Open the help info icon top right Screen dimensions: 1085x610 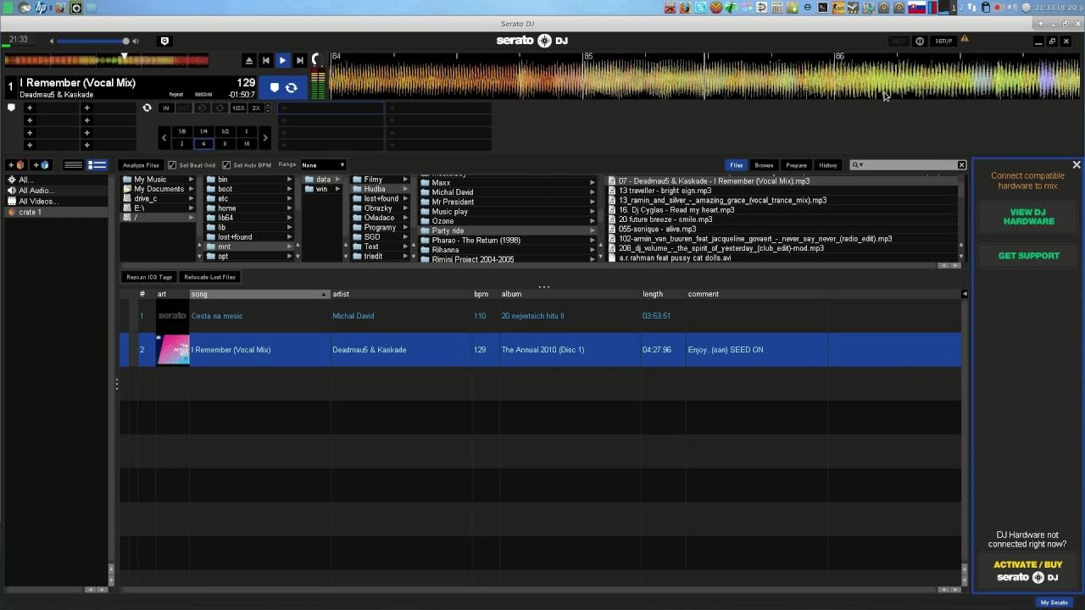pyautogui.click(x=920, y=41)
